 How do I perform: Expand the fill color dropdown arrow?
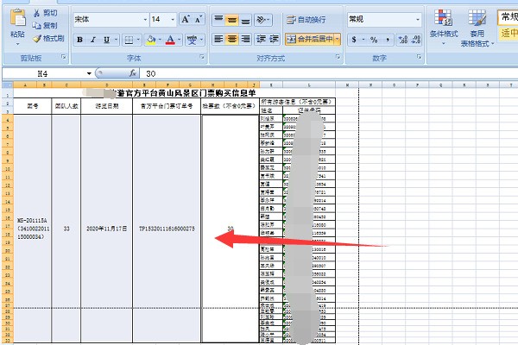pyautogui.click(x=160, y=41)
